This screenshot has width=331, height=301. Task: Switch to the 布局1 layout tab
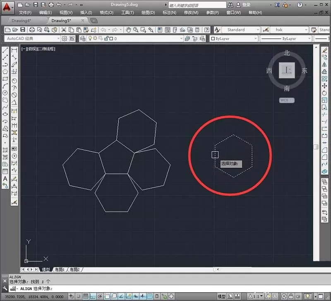click(60, 270)
